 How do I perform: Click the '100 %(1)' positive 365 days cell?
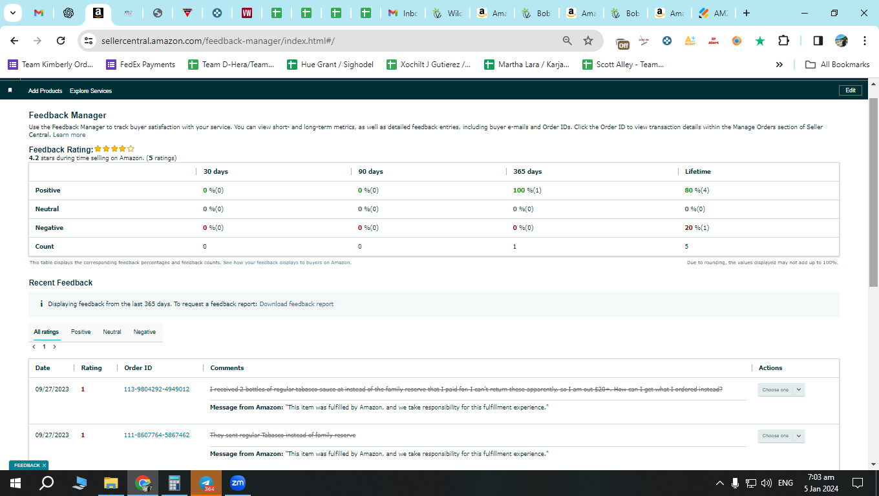[x=527, y=191]
